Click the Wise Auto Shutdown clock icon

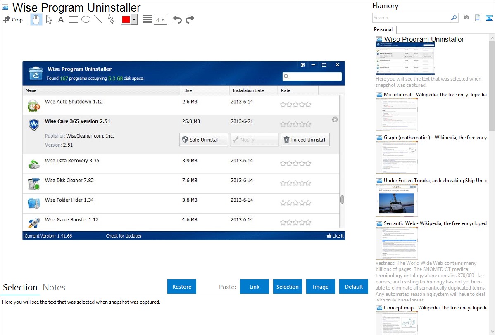click(33, 105)
